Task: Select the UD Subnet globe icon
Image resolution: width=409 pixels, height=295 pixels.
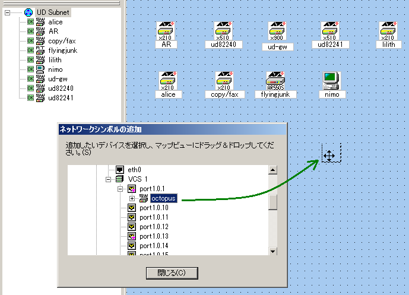Action: click(x=28, y=12)
